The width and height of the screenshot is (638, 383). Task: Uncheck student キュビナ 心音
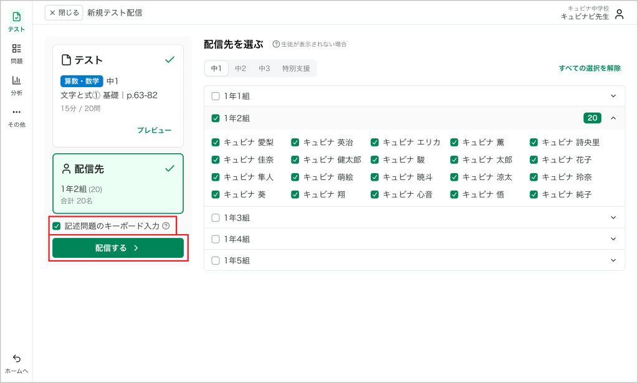point(374,195)
